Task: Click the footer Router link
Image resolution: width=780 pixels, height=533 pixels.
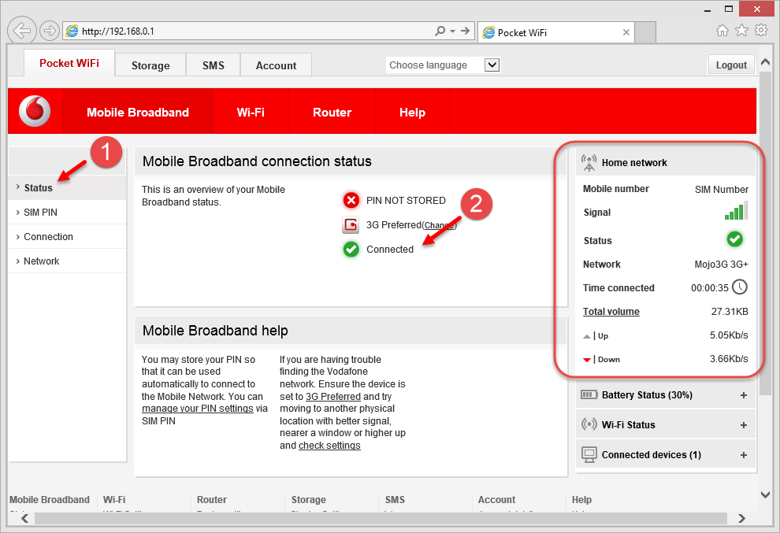Action: pyautogui.click(x=211, y=499)
